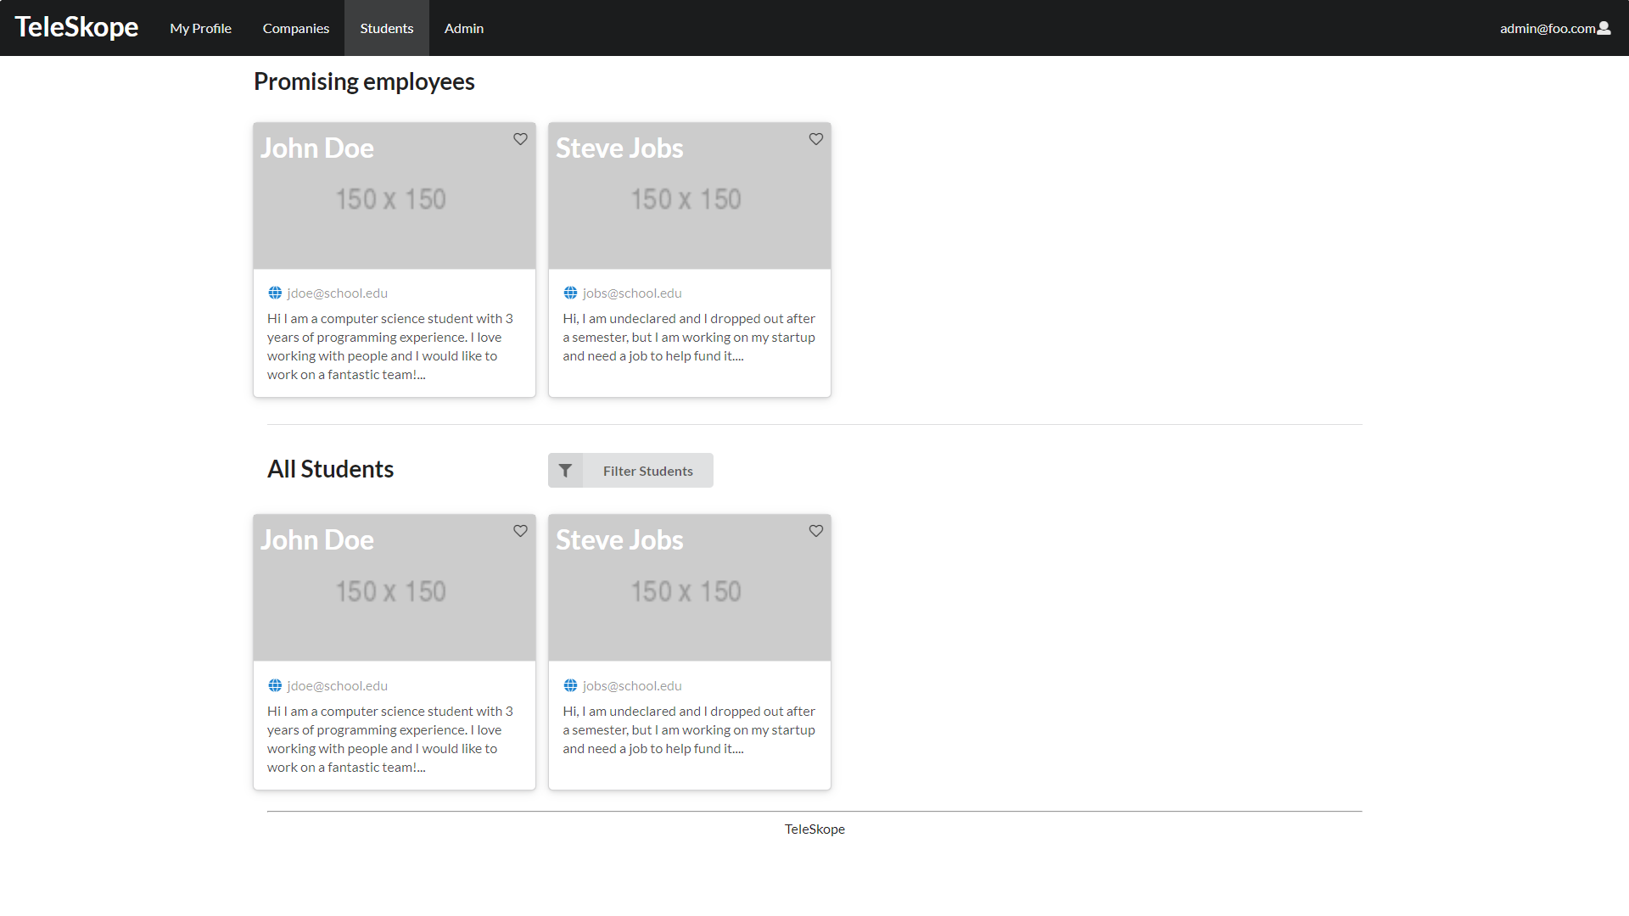Click Steve Jobs' placeholder photo in All Students
The width and height of the screenshot is (1629, 916).
tap(690, 588)
